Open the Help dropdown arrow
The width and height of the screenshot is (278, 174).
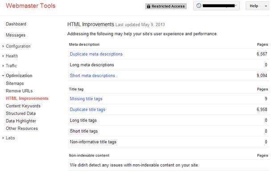(266, 6)
